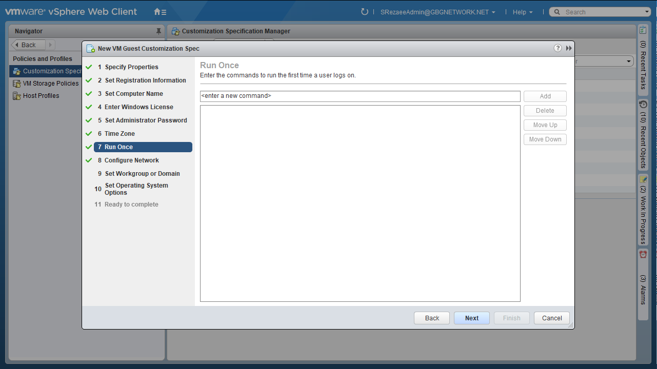
Task: Click the refresh icon in top bar
Action: pos(365,12)
